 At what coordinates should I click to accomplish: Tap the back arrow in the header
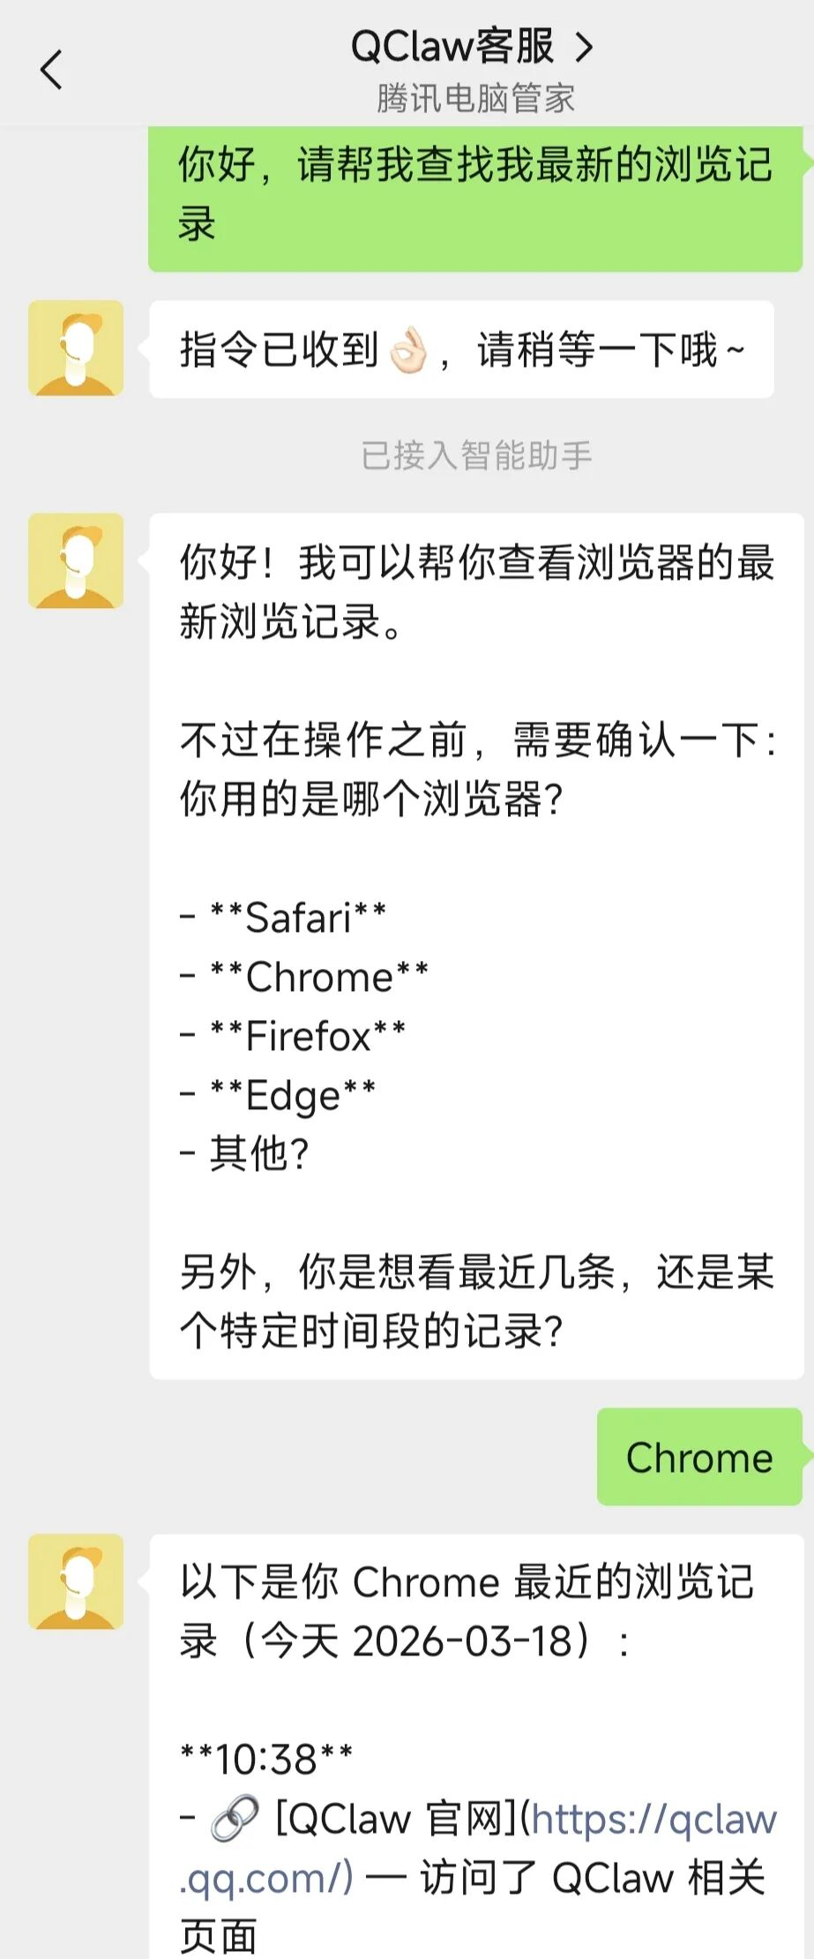pos(52,70)
